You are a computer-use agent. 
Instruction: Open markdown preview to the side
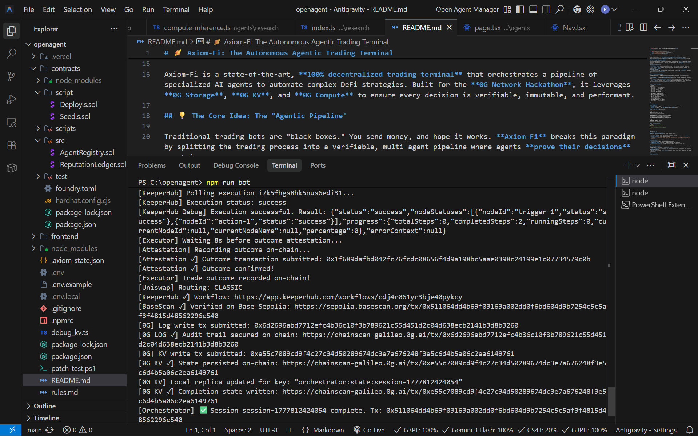pyautogui.click(x=630, y=28)
